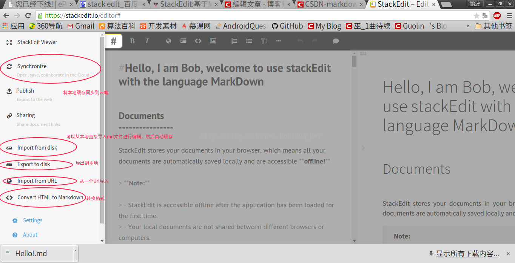Create a numbered list
The height and width of the screenshot is (263, 515).
(x=234, y=41)
